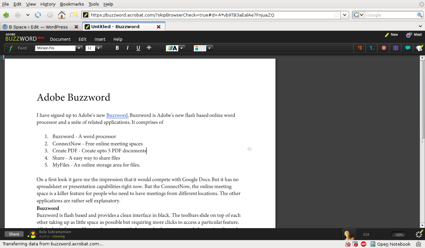The height and width of the screenshot is (248, 425).
Task: Expand the highlight color dropdown arrow
Action: coord(210,48)
